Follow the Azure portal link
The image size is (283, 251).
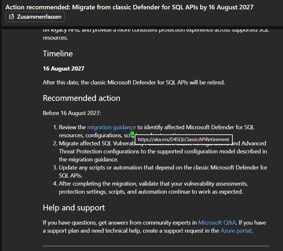click(x=236, y=231)
